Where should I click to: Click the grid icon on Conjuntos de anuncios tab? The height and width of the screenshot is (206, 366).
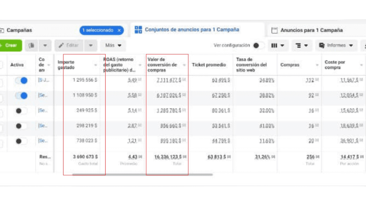tap(138, 30)
